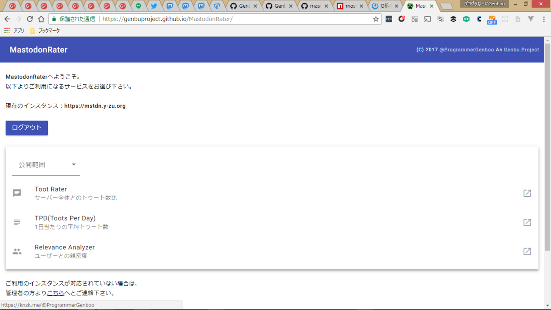Click the Relevance Analyzer people icon
This screenshot has height=310, width=551.
click(17, 251)
